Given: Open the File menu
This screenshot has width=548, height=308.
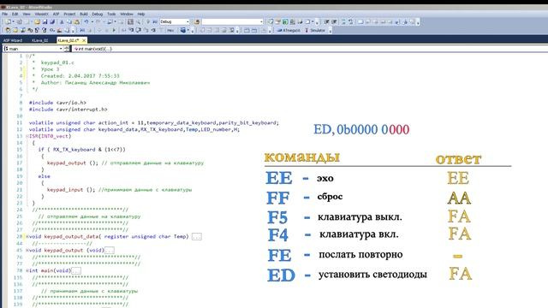Looking at the screenshot, I should (x=5, y=14).
